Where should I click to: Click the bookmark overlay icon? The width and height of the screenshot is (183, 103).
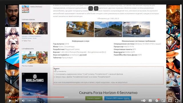point(96,8)
